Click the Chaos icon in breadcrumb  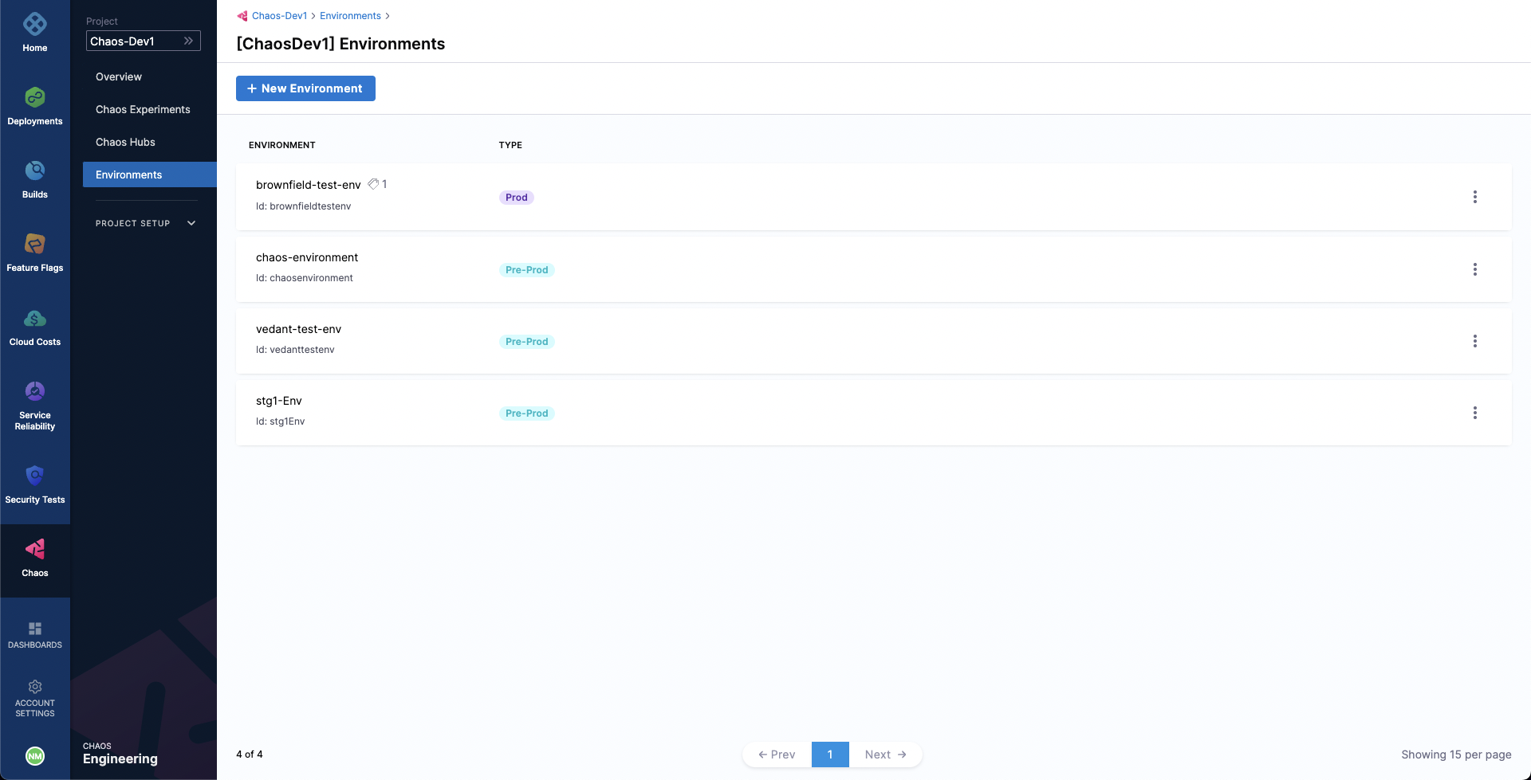[242, 16]
